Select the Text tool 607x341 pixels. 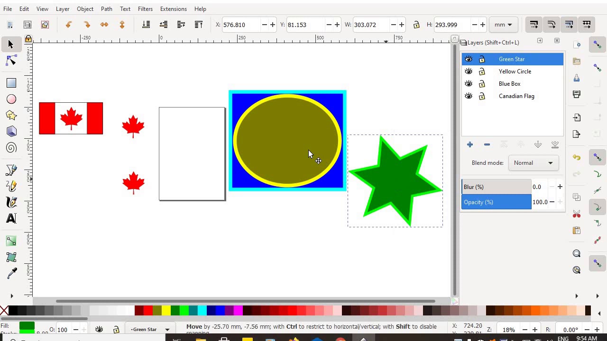point(11,218)
